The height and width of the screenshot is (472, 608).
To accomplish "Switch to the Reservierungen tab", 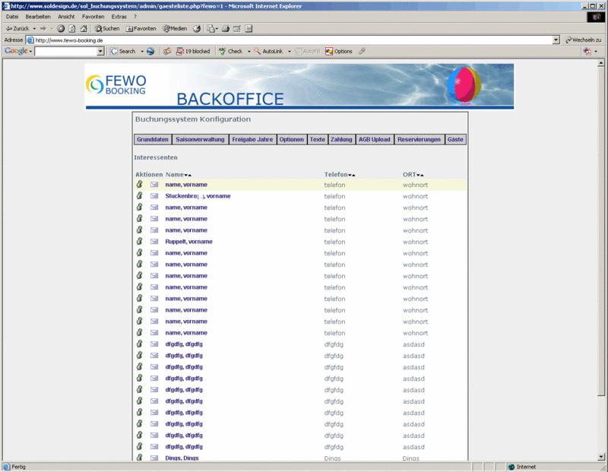I will click(x=419, y=140).
